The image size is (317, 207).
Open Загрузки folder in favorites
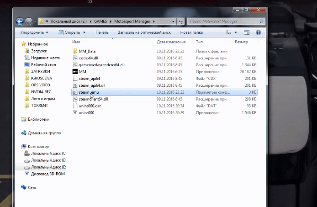39,51
